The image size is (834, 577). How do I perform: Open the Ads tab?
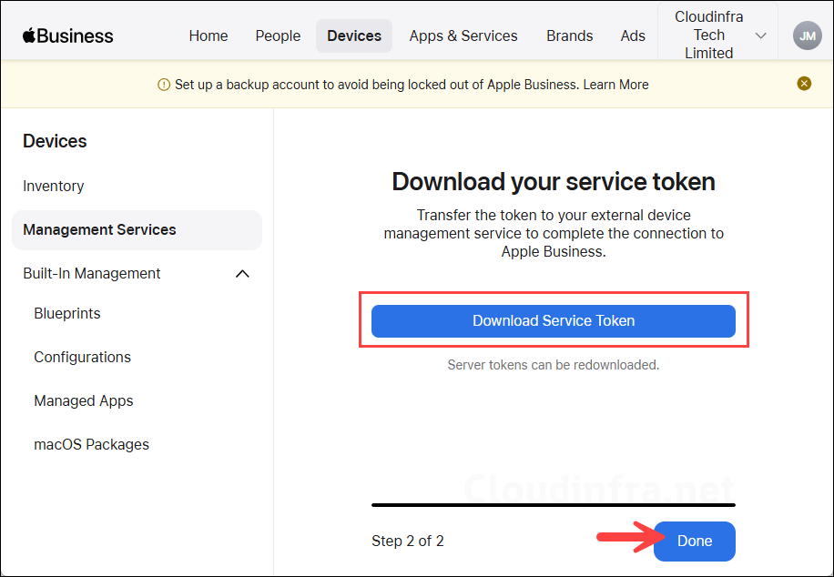tap(633, 35)
